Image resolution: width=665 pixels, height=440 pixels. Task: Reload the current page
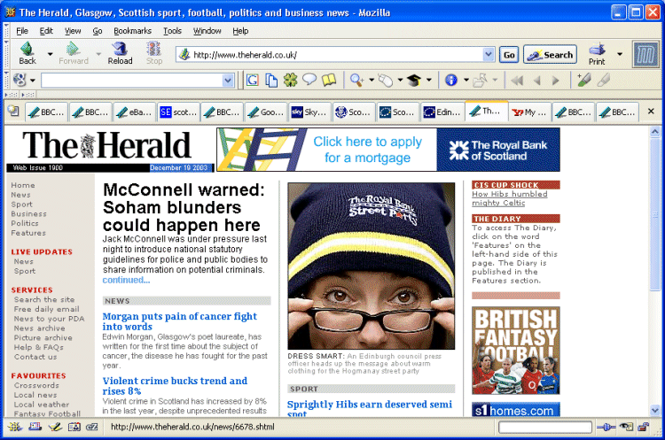click(120, 53)
